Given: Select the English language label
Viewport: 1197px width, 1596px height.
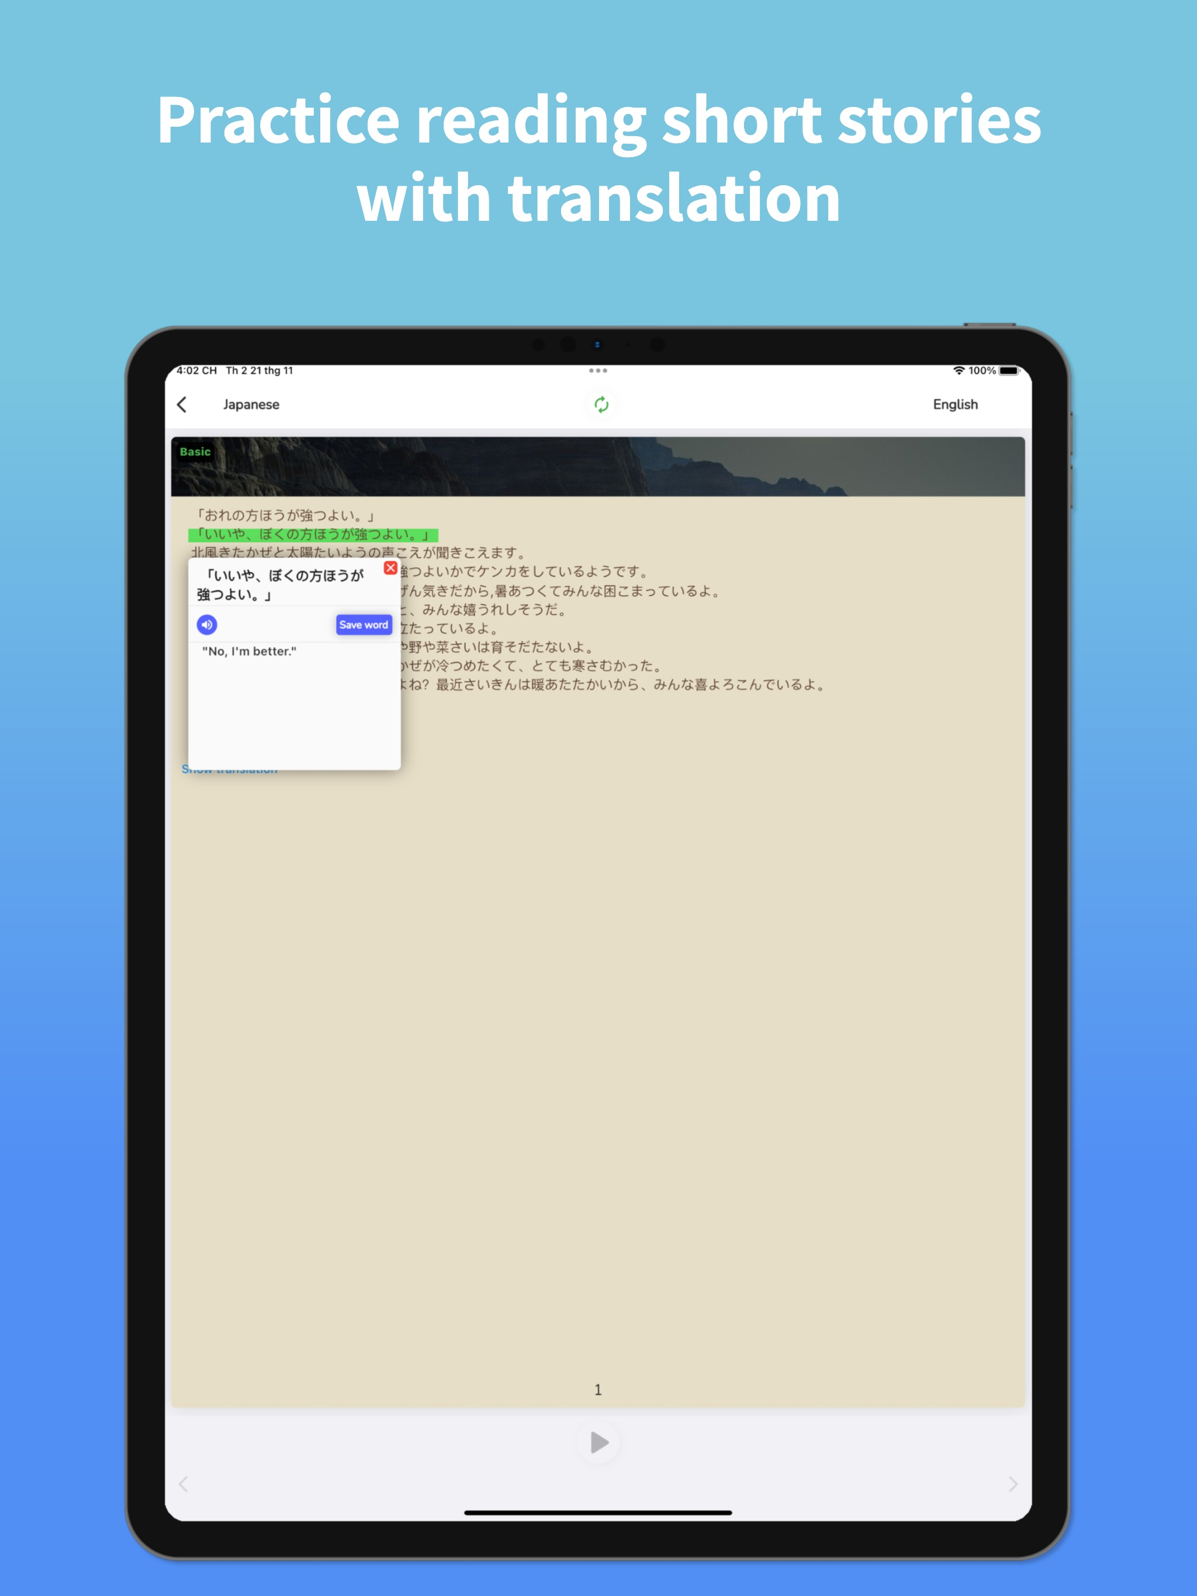Looking at the screenshot, I should click(x=955, y=405).
